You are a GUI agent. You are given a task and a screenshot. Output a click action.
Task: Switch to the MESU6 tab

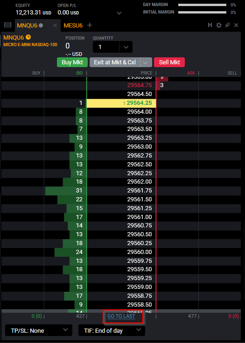[x=73, y=26]
